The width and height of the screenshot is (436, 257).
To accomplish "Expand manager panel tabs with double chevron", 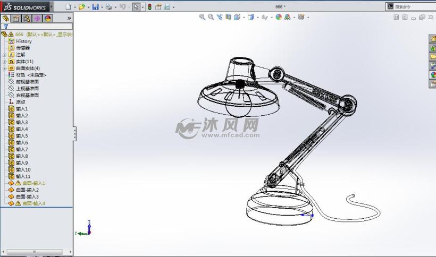I will pos(69,18).
